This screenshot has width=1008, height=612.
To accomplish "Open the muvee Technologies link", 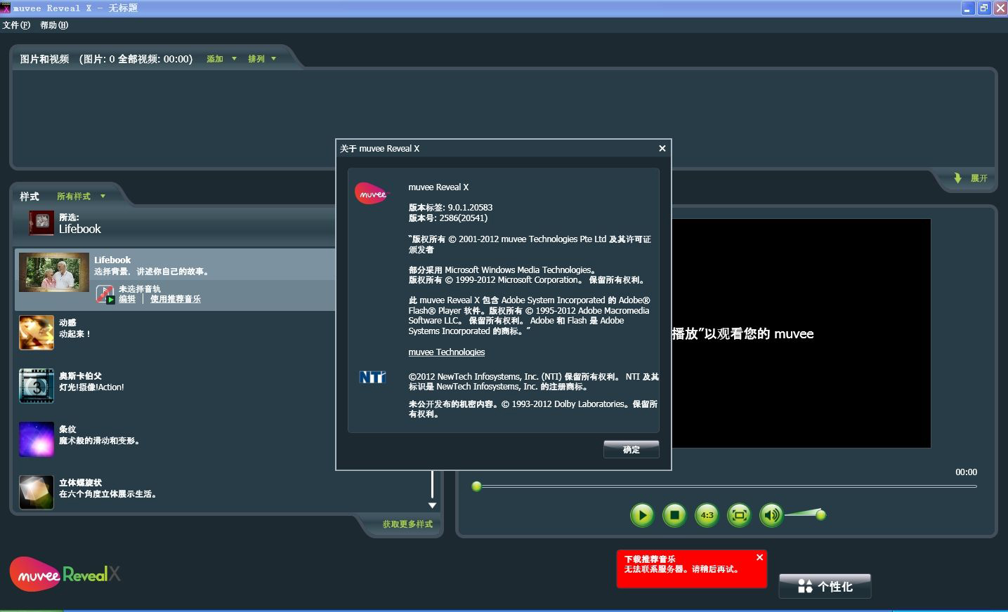I will [x=446, y=352].
